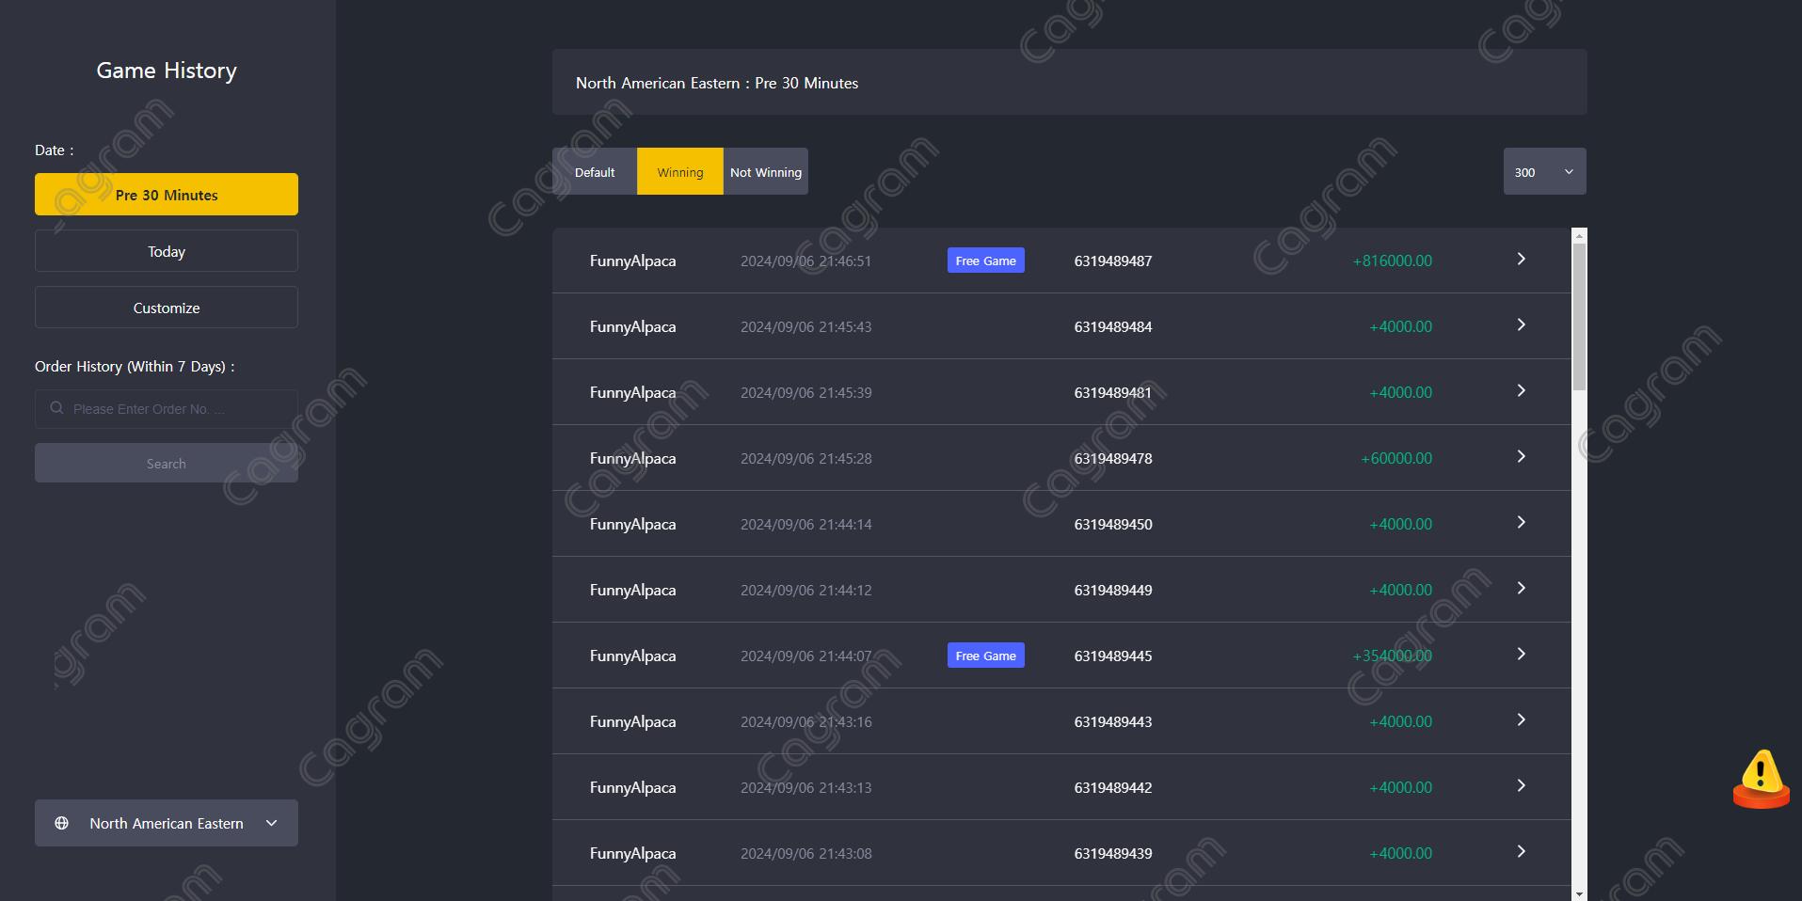Image resolution: width=1802 pixels, height=901 pixels.
Task: Open the North American Eastern timezone dropdown
Action: pos(167,823)
